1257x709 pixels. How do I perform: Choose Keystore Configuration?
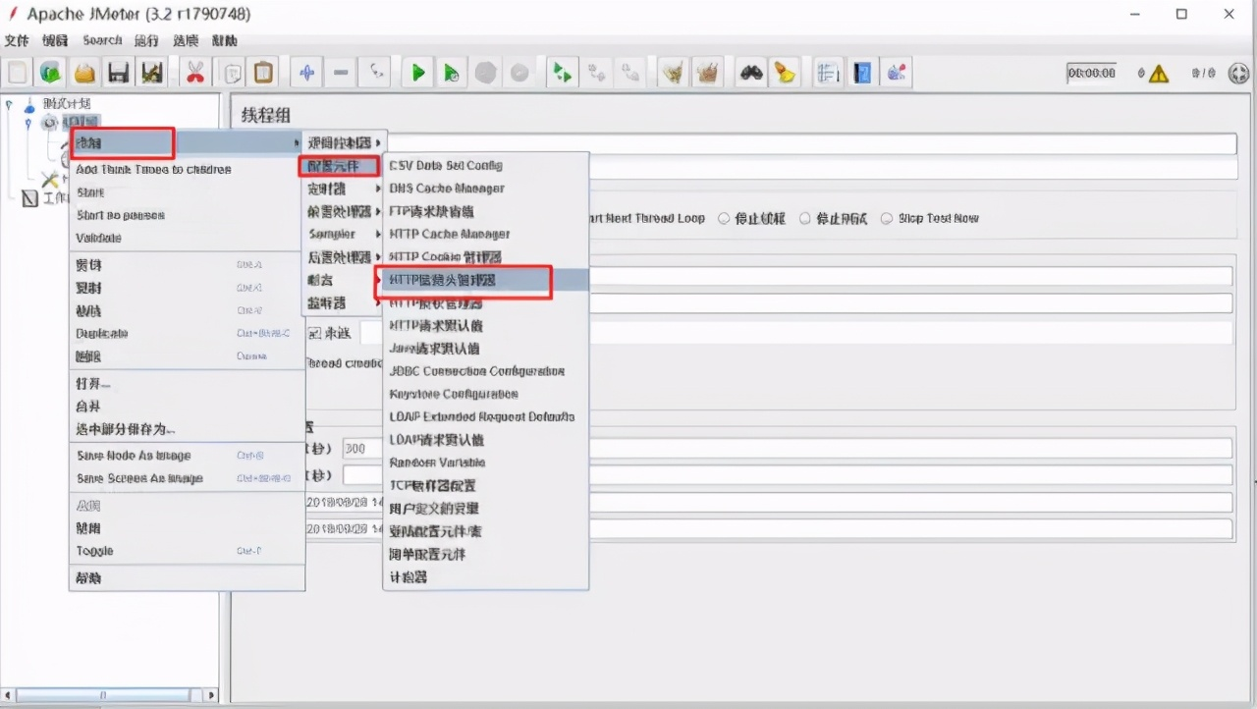pos(485,394)
